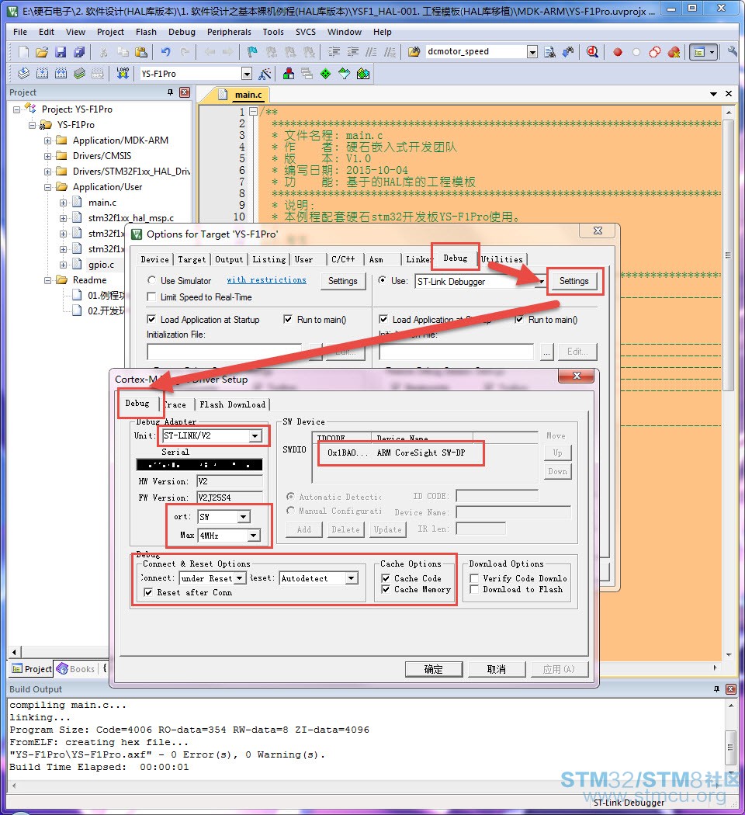Open the Peripherals menu
745x815 pixels.
[229, 32]
